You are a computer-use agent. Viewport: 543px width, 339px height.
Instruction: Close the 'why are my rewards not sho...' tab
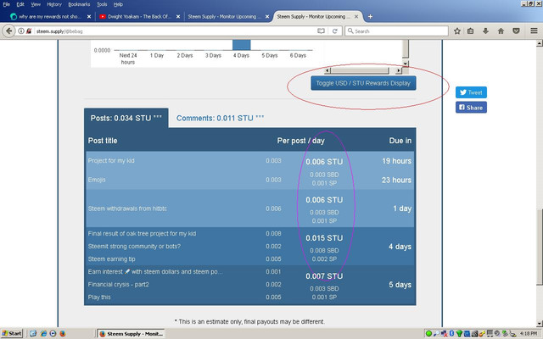click(x=89, y=17)
